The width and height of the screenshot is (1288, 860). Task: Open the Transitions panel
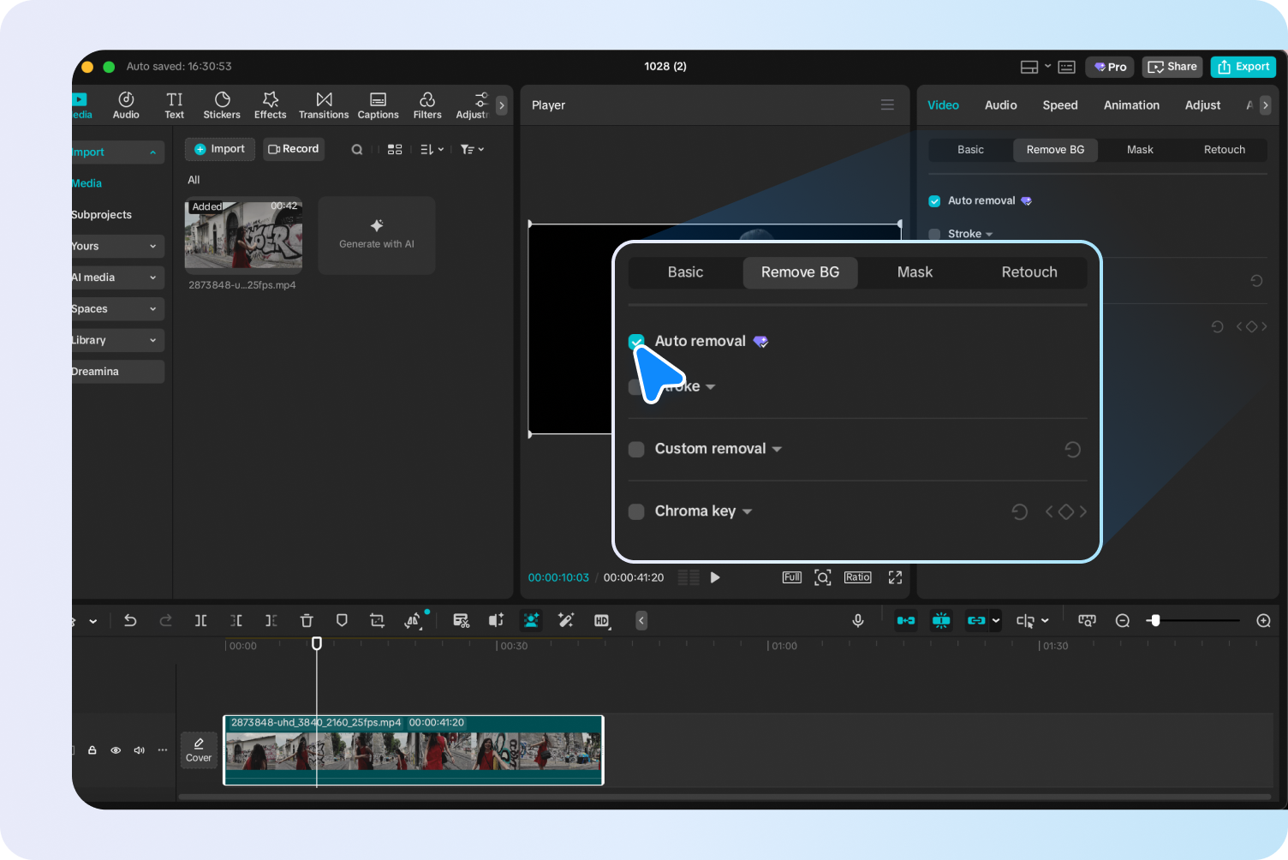[324, 105]
